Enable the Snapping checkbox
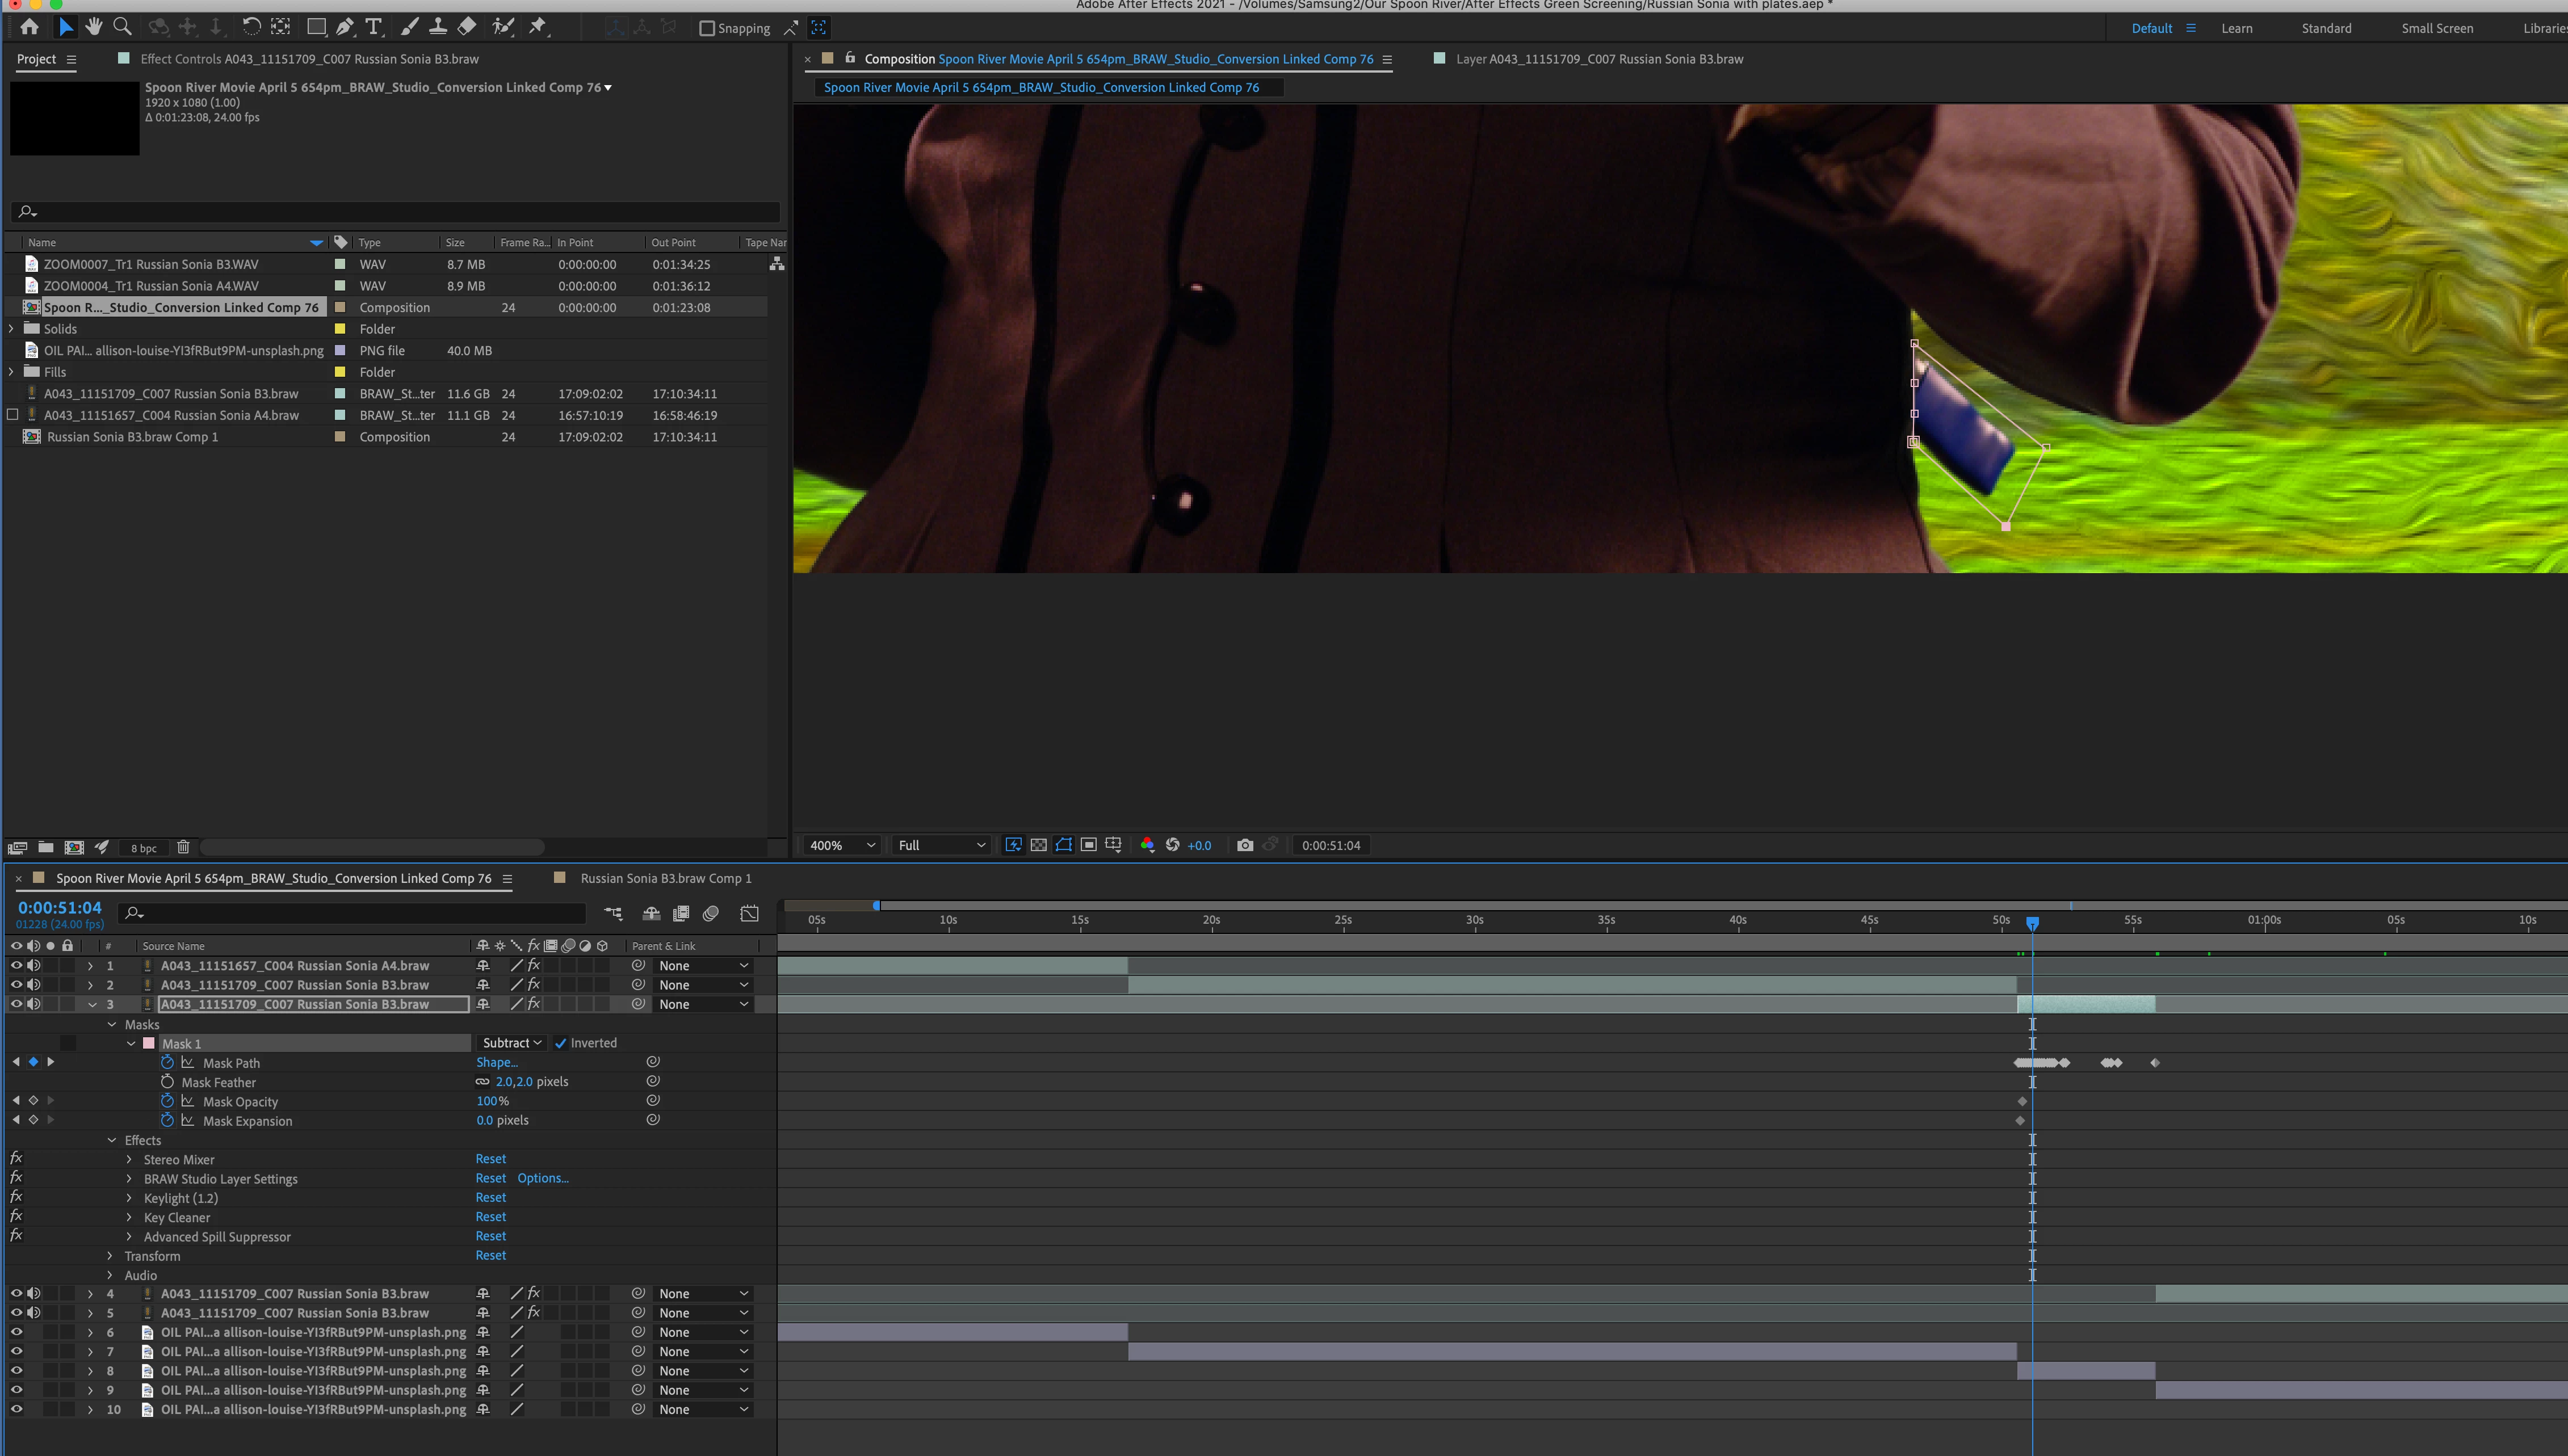Image resolution: width=2568 pixels, height=1456 pixels. click(x=707, y=28)
